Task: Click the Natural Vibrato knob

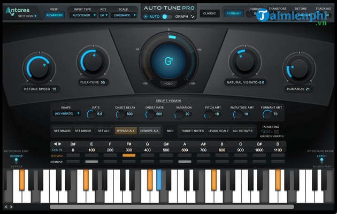Action: click(x=245, y=62)
